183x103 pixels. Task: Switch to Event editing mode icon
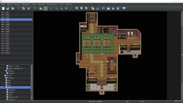pos(45,8)
